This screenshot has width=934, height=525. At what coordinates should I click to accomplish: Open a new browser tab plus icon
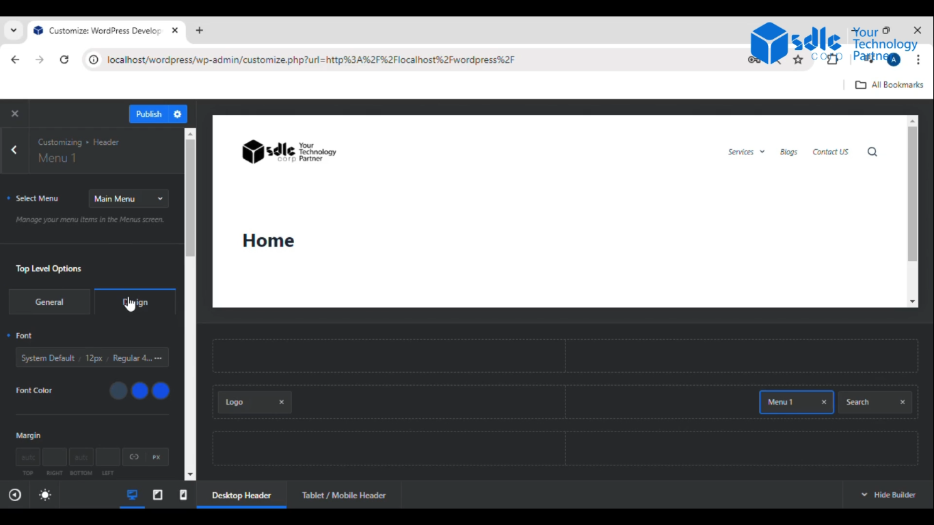click(x=199, y=30)
